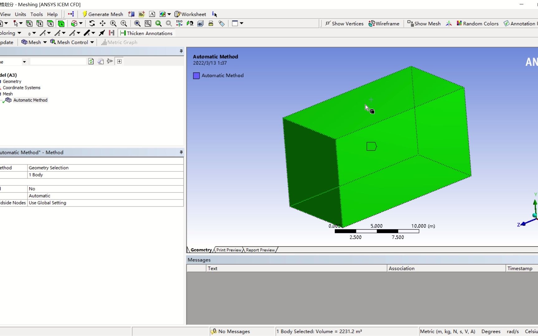Sort messages by Timestamp column header
The width and height of the screenshot is (538, 336).
point(521,268)
